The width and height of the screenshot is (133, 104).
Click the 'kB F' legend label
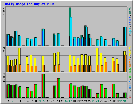point(130,95)
